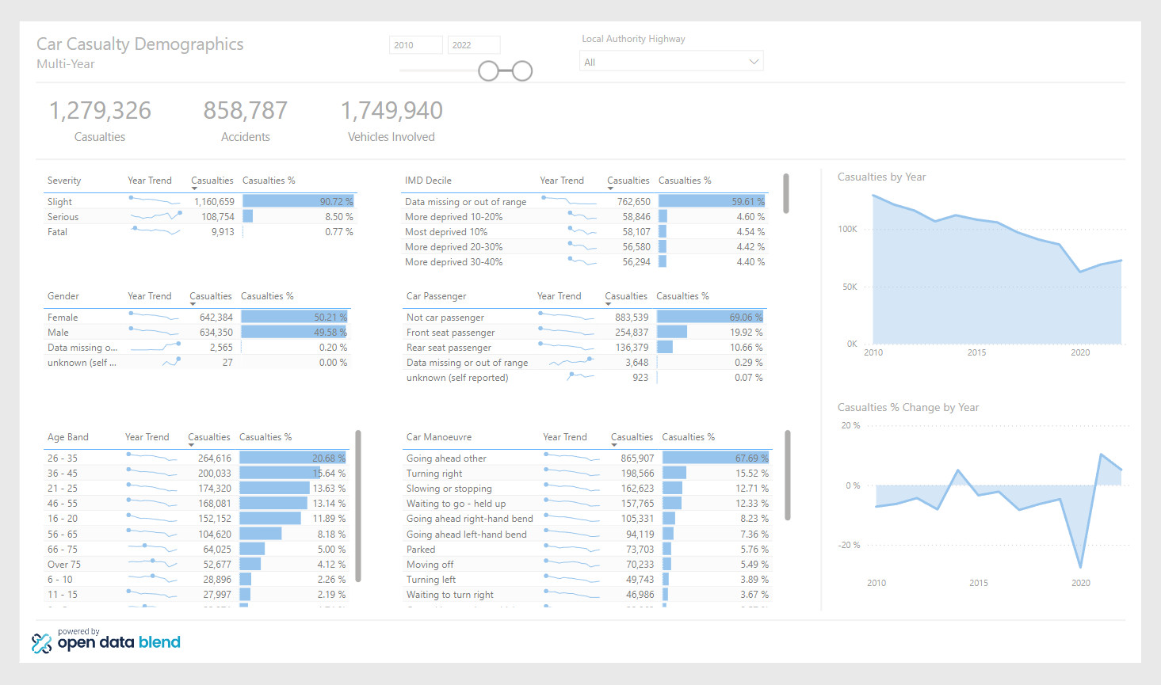
Task: Click the start year 2010 input box
Action: click(x=416, y=45)
